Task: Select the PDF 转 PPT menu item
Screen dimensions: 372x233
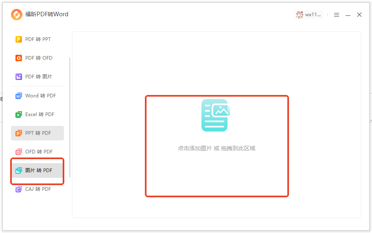Action: [38, 39]
